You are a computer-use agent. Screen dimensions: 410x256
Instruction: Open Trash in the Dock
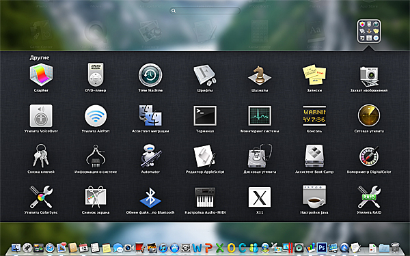(x=396, y=247)
